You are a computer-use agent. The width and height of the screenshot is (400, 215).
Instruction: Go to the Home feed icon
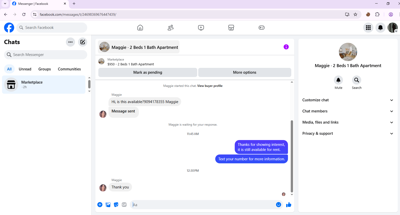[140, 28]
